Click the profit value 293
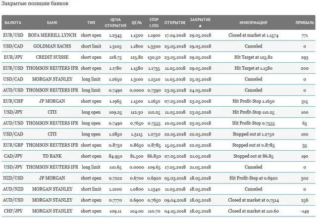The image size is (317, 218). click(305, 57)
